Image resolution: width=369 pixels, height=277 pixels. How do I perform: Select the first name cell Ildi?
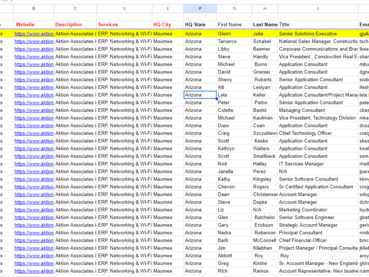coord(234,88)
